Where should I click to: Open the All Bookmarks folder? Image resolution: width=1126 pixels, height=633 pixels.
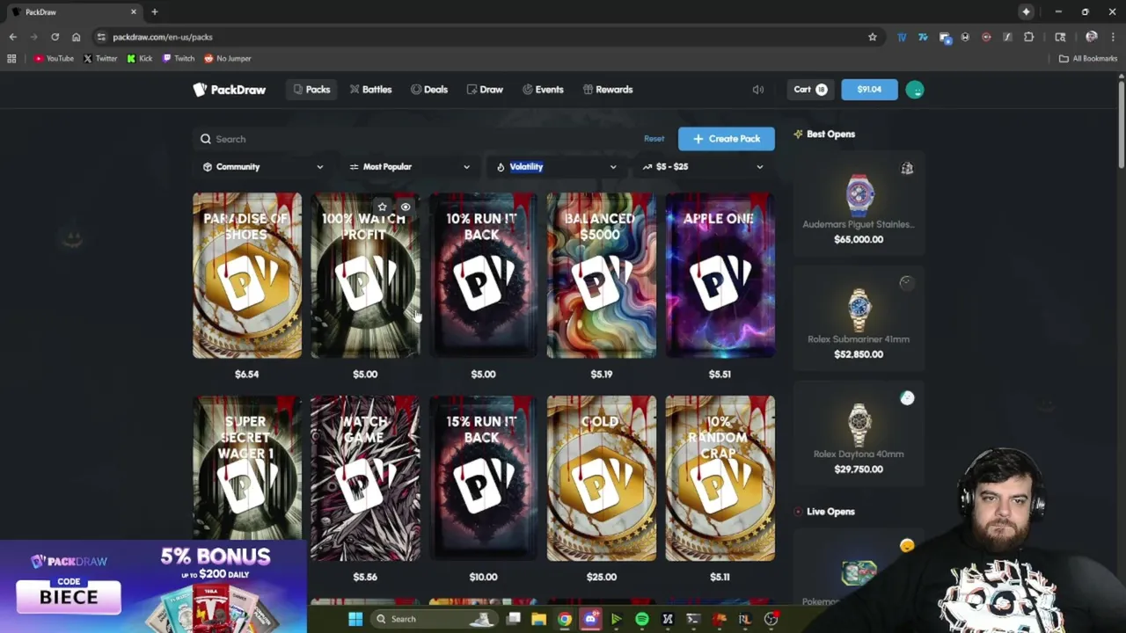(x=1088, y=58)
